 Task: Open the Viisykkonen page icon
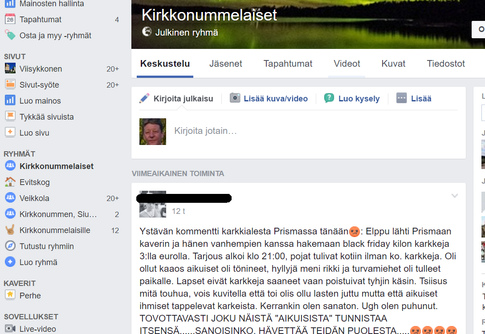click(10, 68)
